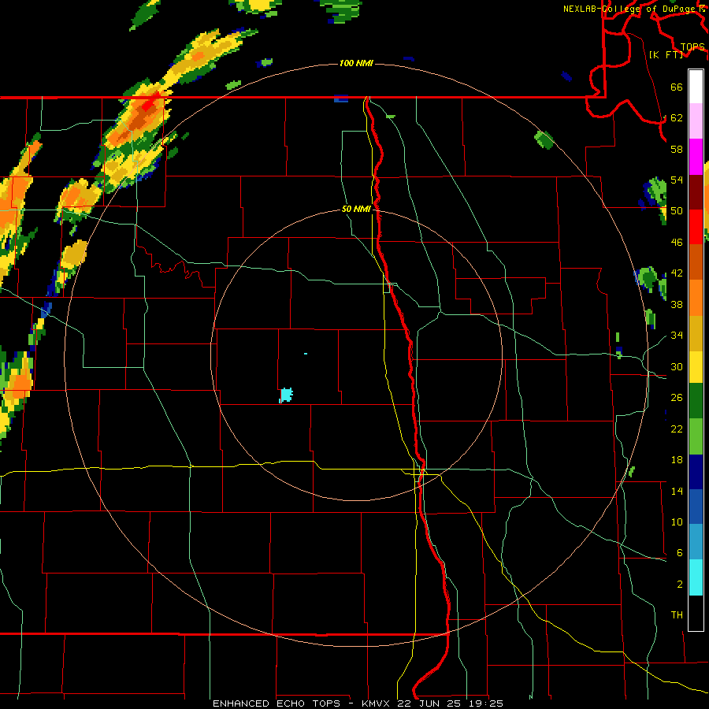Select the light pink legend color band
The width and height of the screenshot is (709, 709).
pyautogui.click(x=696, y=121)
